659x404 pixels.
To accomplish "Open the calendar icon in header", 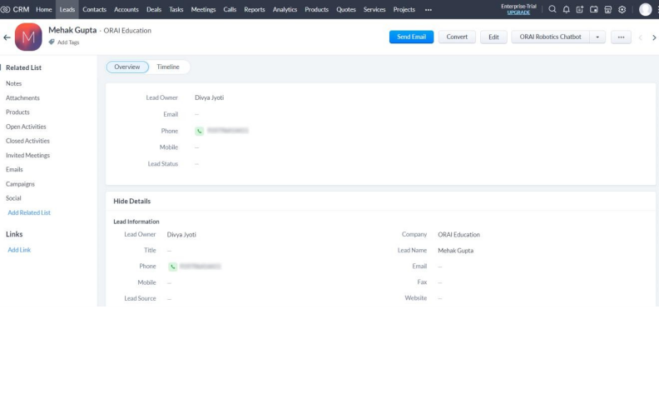I will (594, 10).
